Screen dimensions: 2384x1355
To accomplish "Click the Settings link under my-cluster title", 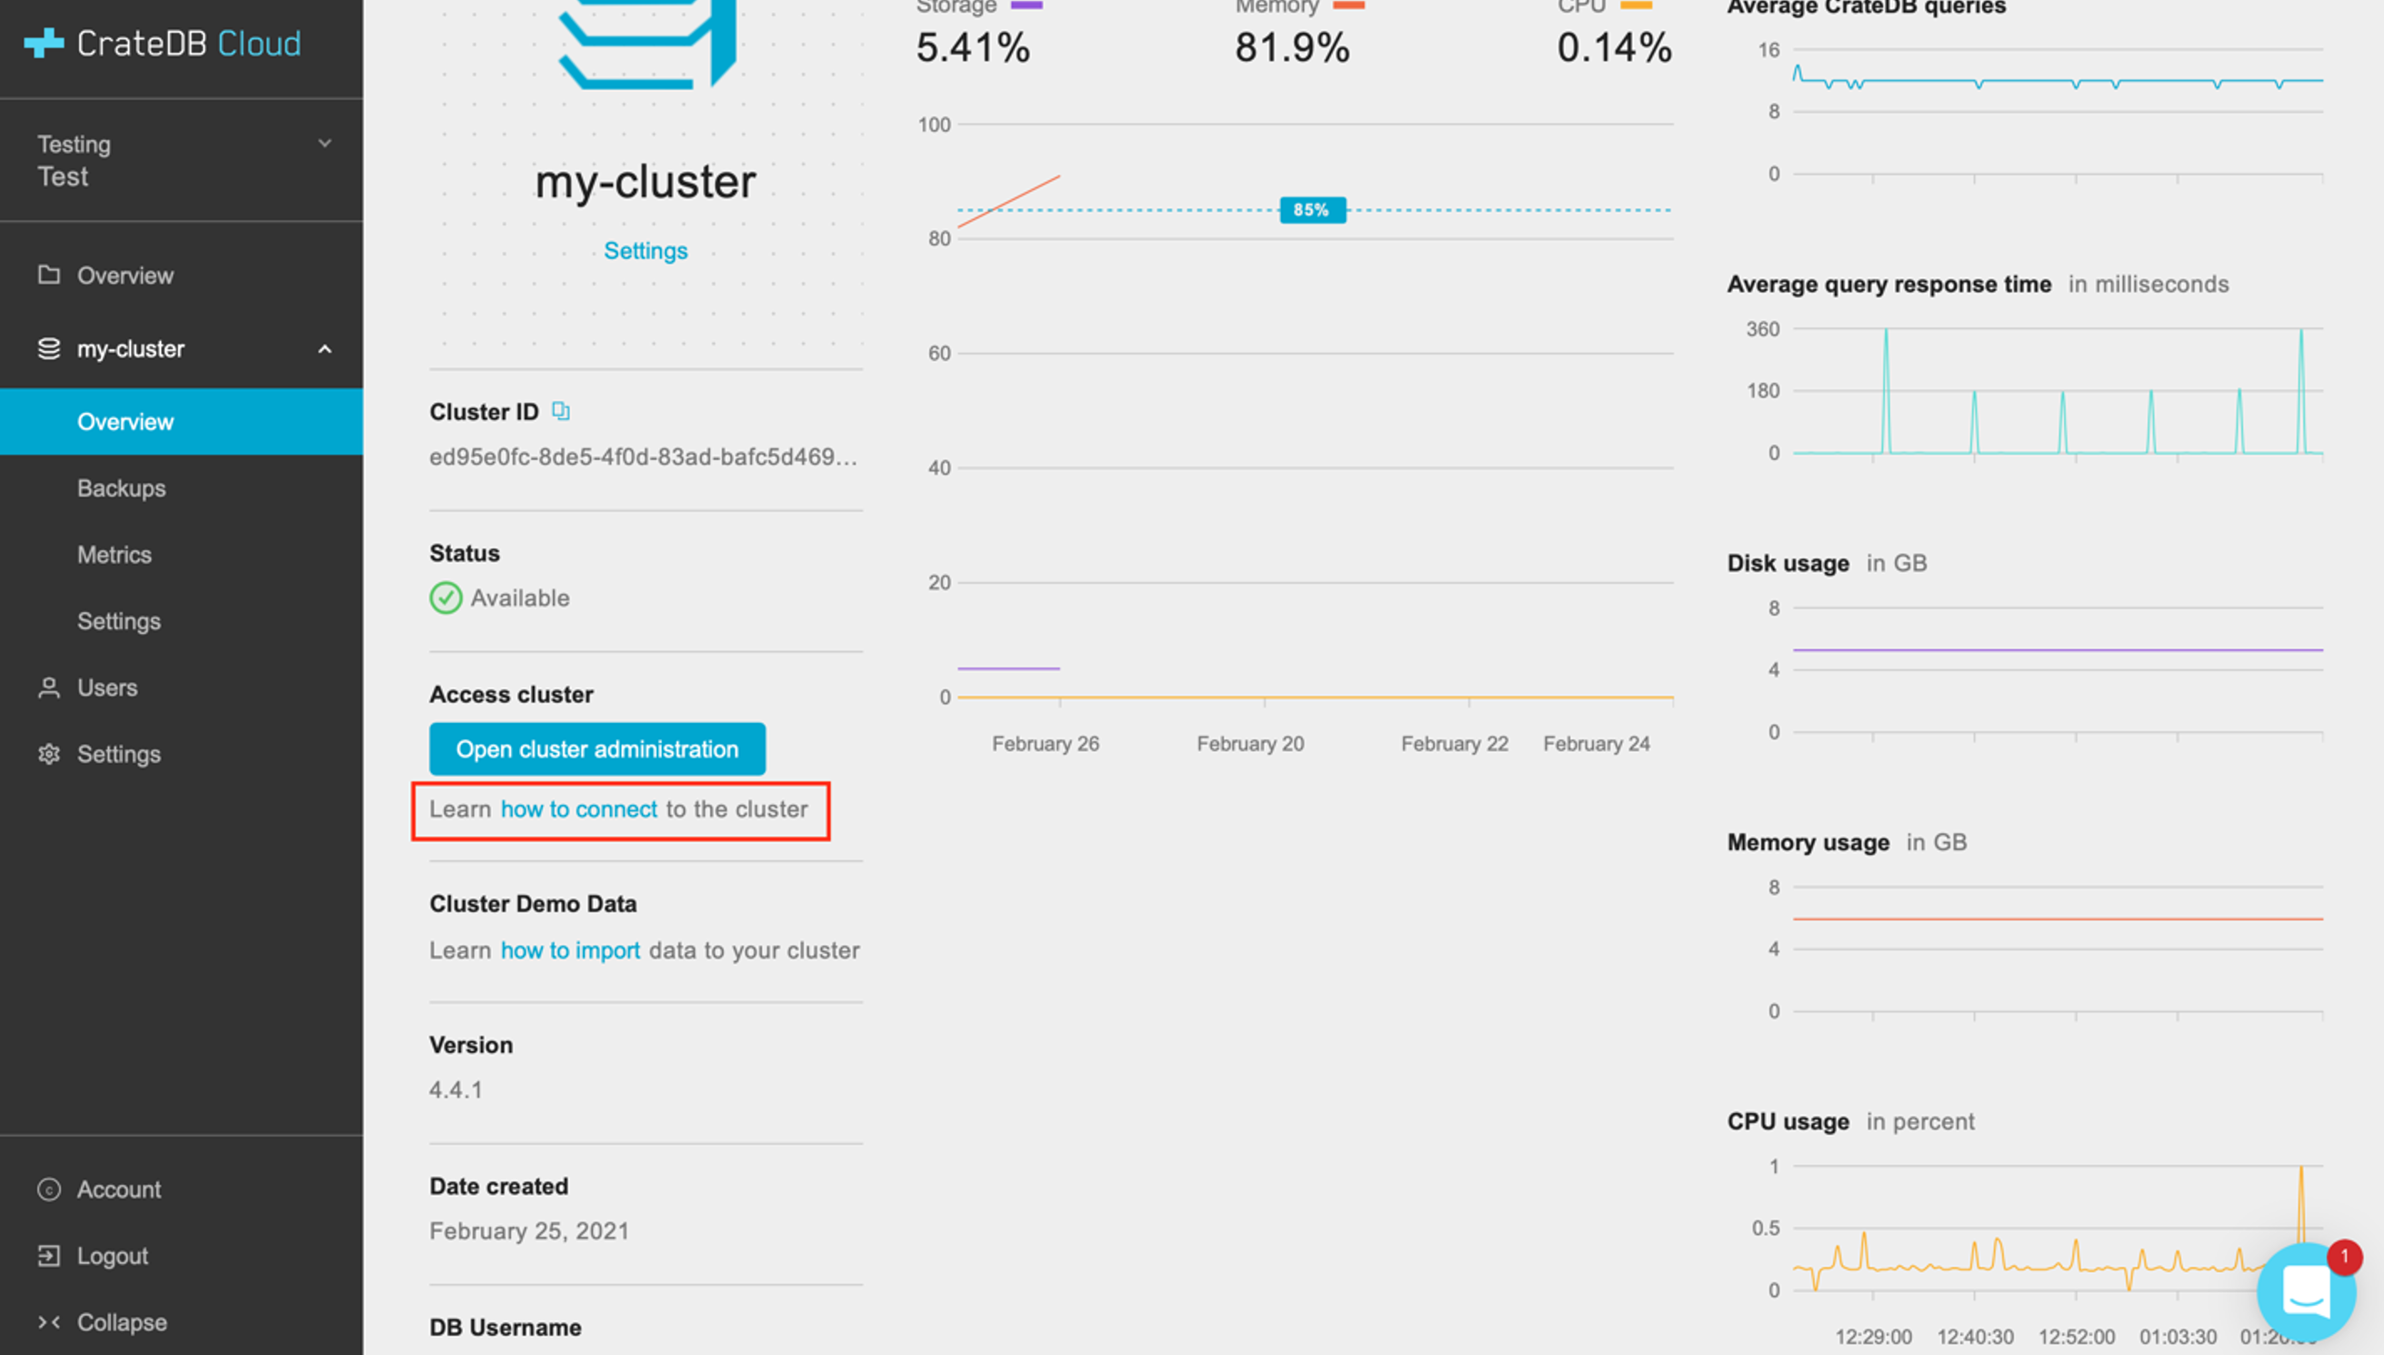I will (x=646, y=250).
